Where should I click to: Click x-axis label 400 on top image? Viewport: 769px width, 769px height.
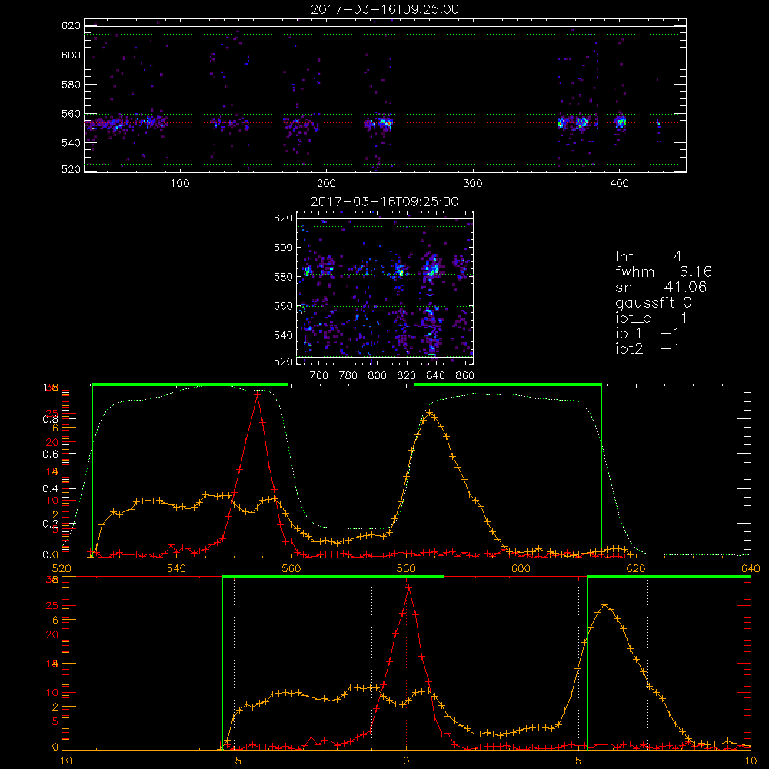pyautogui.click(x=619, y=184)
